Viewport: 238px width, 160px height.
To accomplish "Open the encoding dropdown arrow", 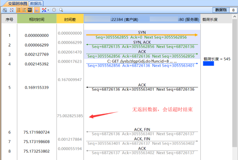I will (48, 10).
